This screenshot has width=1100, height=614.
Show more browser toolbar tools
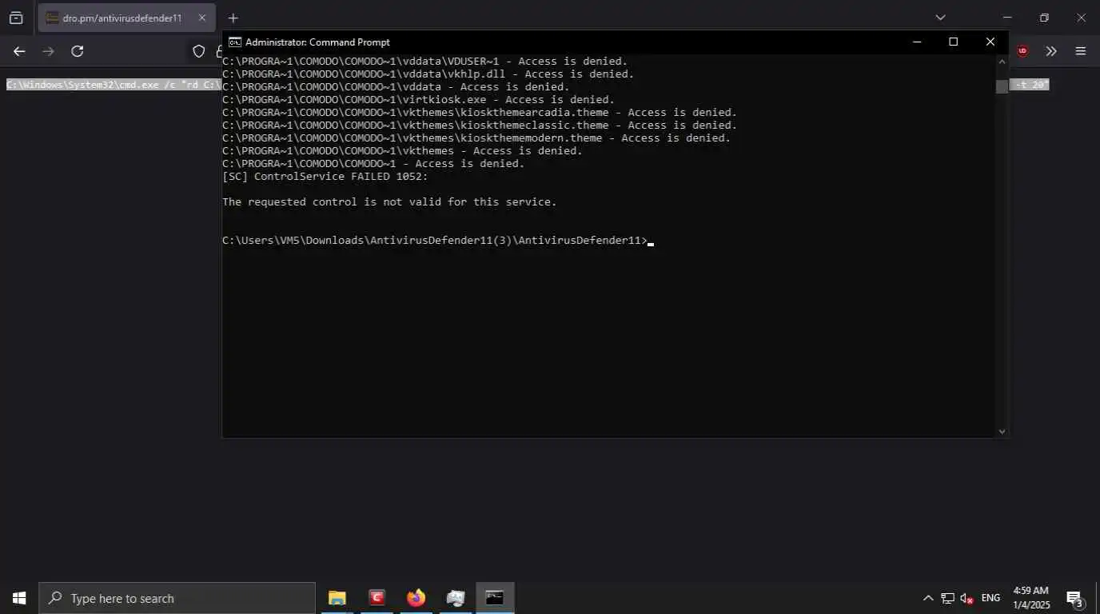coord(1051,51)
